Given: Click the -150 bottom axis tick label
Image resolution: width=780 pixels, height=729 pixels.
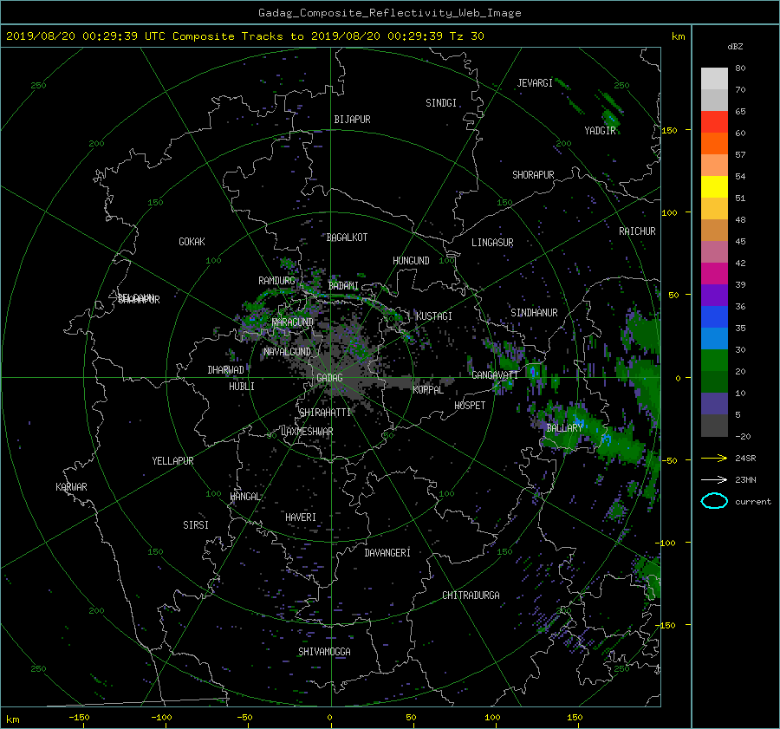Looking at the screenshot, I should pyautogui.click(x=79, y=717).
